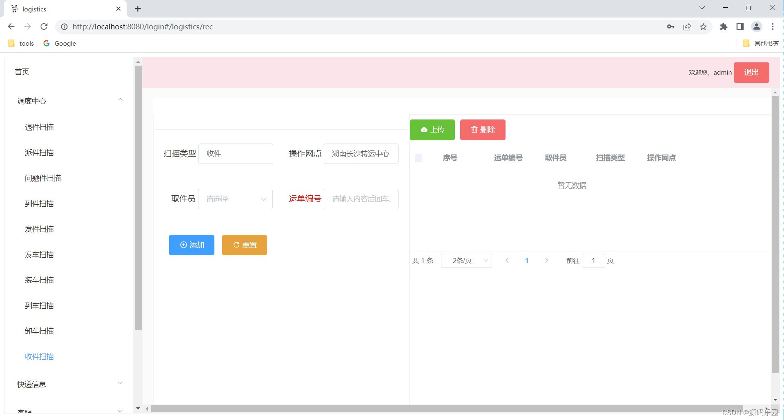Open Chrome three-dot menu
This screenshot has height=420, width=784.
(773, 27)
